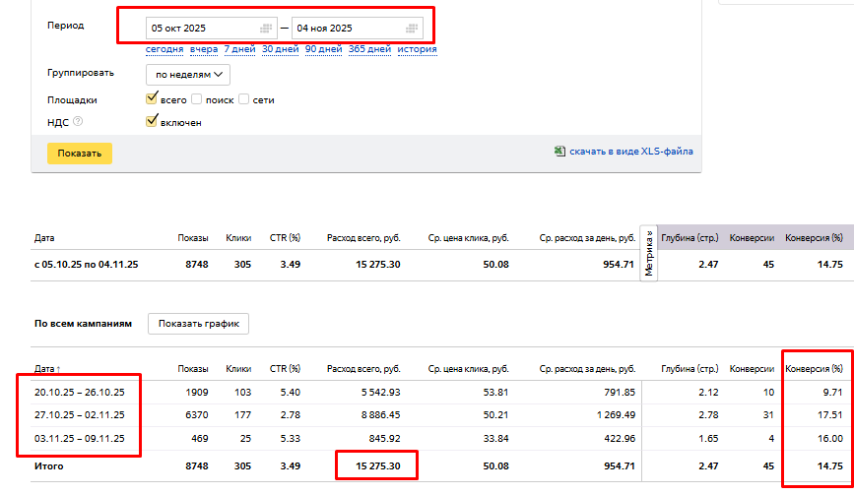
Task: Click upper table 'Конверсии' header
Action: pos(752,238)
